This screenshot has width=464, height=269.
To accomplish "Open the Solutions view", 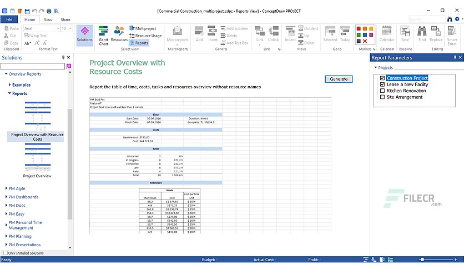I will pos(84,35).
